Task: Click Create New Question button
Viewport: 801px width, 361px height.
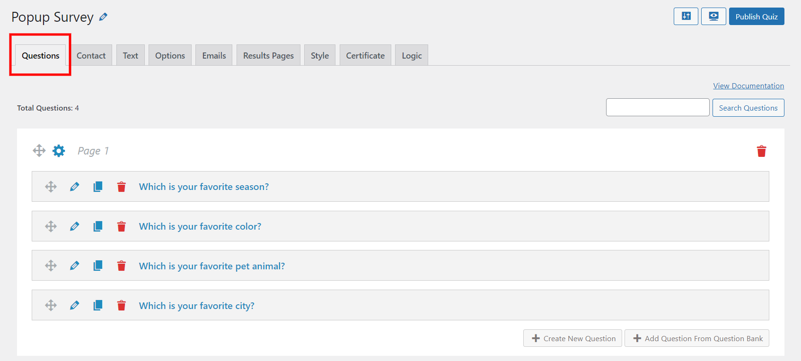Action: 572,338
